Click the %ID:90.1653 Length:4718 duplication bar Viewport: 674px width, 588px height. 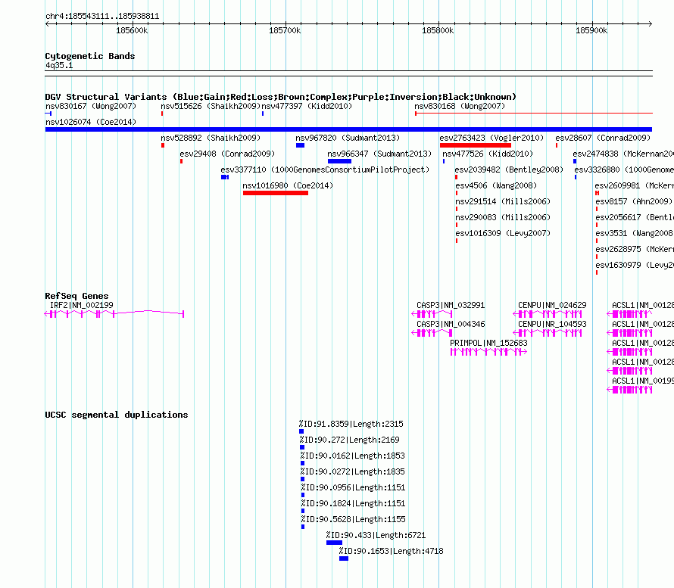(344, 558)
